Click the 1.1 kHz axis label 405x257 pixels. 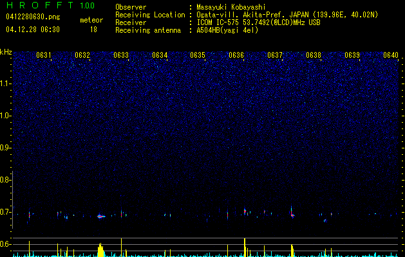click(6, 84)
